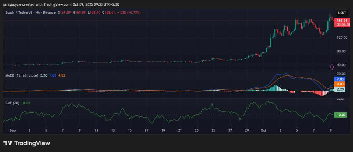Viewport: 353px width, 152px height.
Task: Click the Sep marker on time axis
Action: 13,131
